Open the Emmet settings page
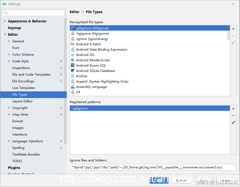The image size is (240, 187). [x=18, y=121]
